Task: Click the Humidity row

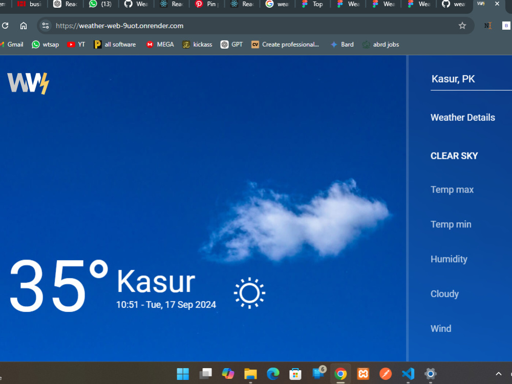Action: pyautogui.click(x=449, y=259)
